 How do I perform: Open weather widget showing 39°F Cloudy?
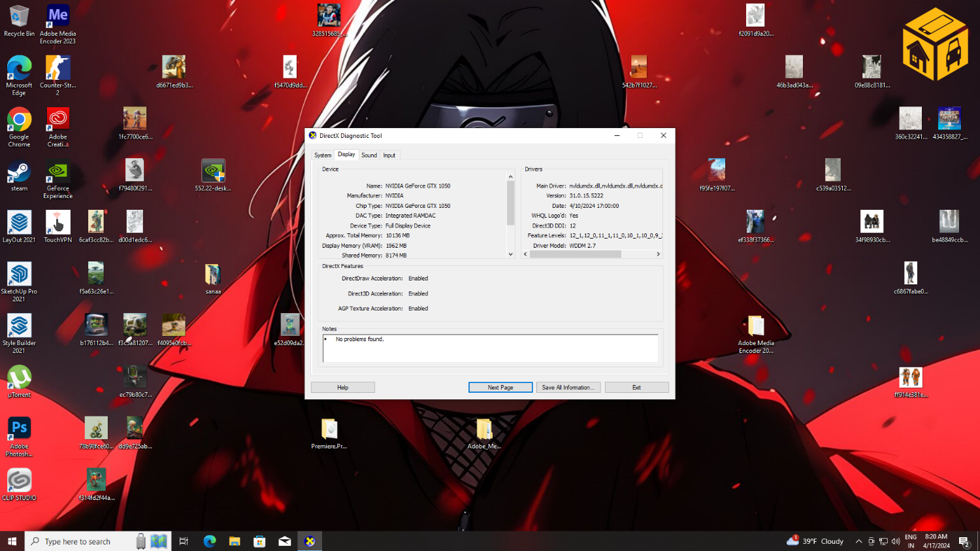tap(815, 541)
